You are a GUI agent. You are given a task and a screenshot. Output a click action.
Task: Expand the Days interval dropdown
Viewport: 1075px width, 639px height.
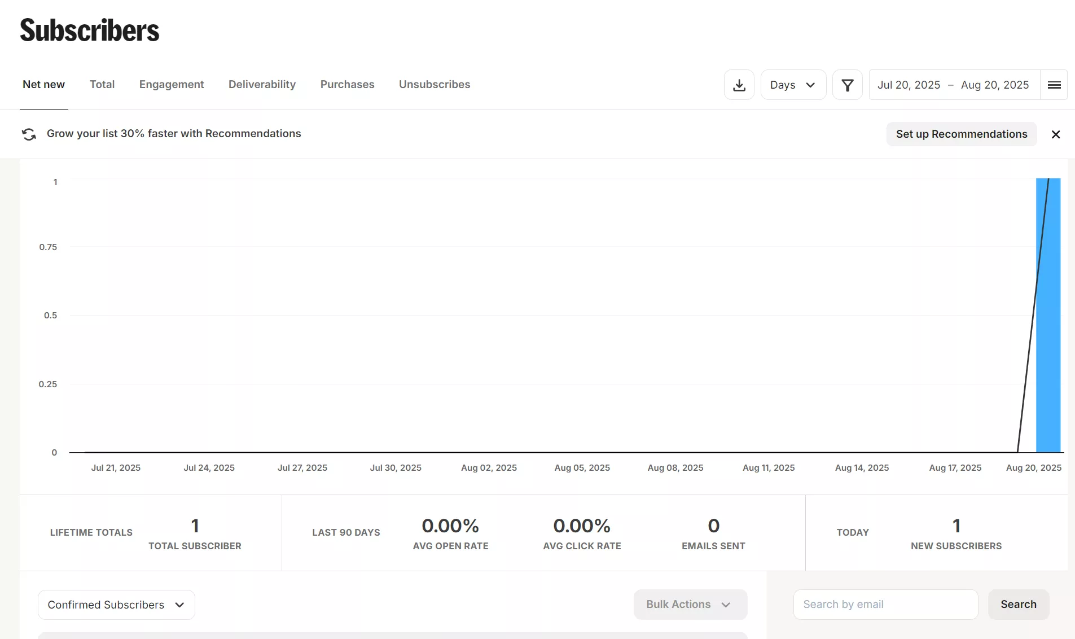793,85
